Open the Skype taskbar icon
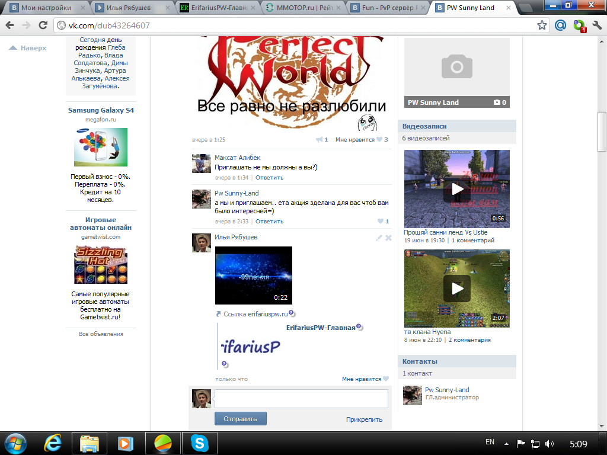 tap(200, 443)
